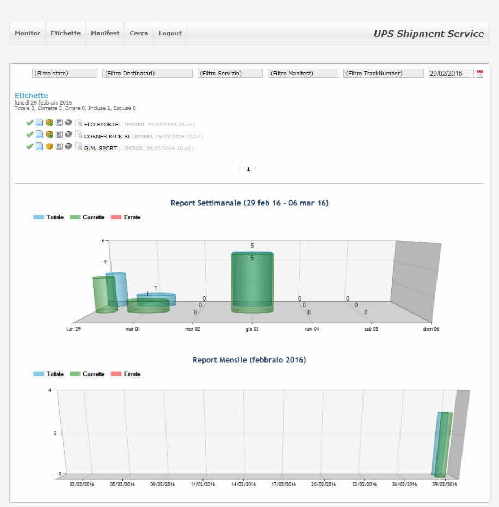
Task: Click the Report Mensile (febbraio 2016) title
Action: coord(249,360)
